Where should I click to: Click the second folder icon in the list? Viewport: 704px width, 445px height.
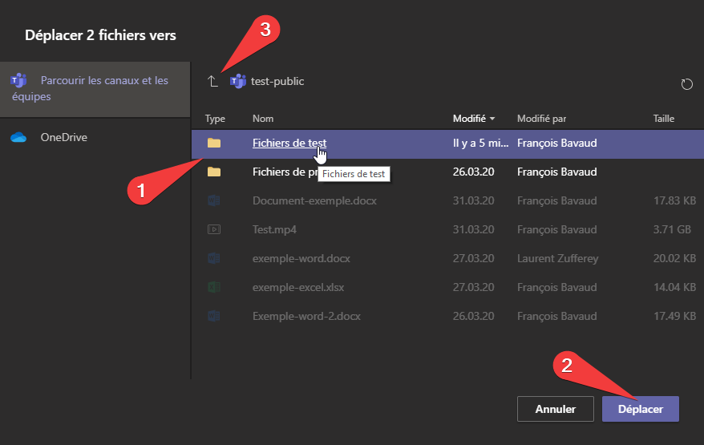pos(214,172)
